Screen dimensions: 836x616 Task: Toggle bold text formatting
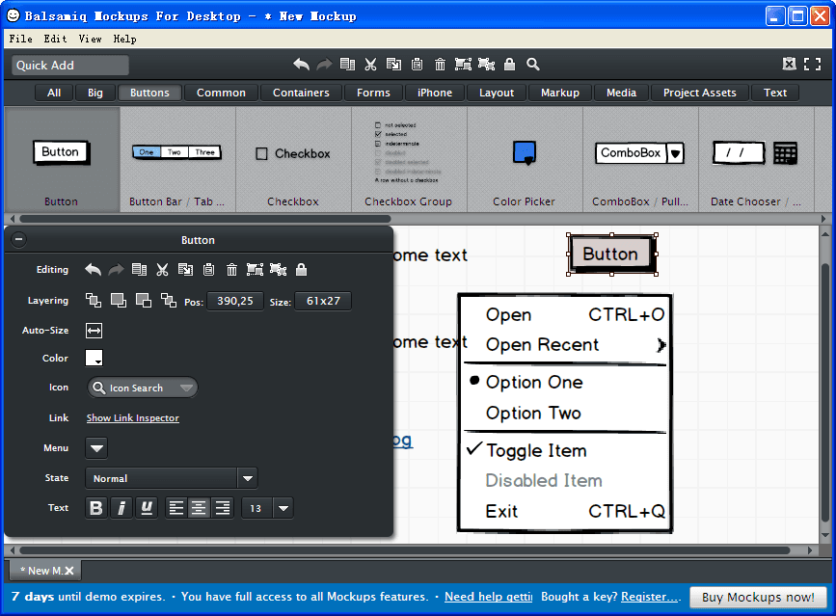(x=95, y=508)
